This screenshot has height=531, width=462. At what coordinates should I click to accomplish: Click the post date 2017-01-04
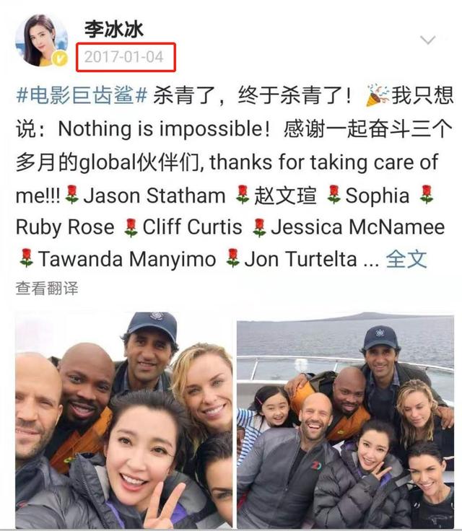click(124, 57)
